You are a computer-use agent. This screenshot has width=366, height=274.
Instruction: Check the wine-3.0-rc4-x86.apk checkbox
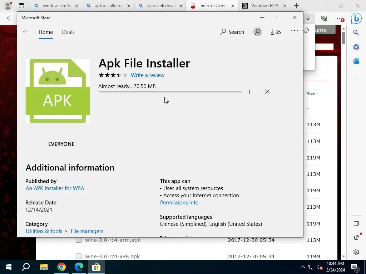coord(79,256)
